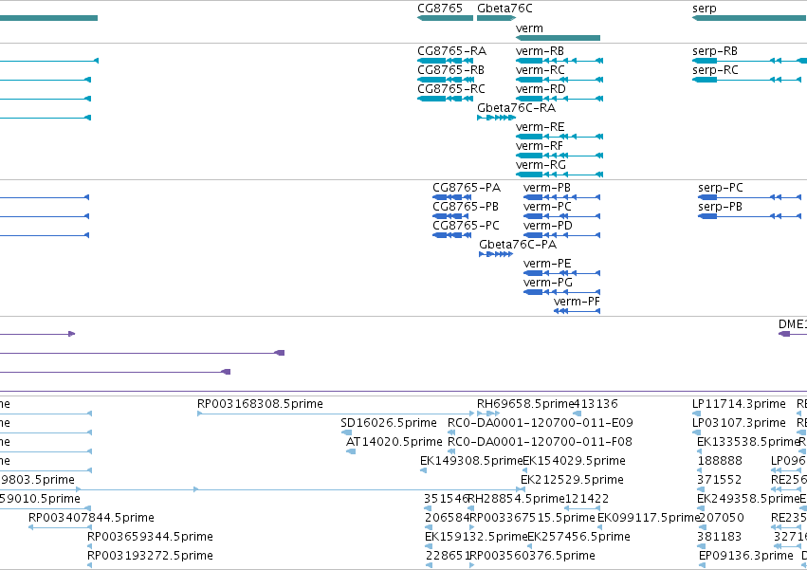Select EST RP003560376.5prime
This screenshot has height=570, width=807.
pos(472,566)
